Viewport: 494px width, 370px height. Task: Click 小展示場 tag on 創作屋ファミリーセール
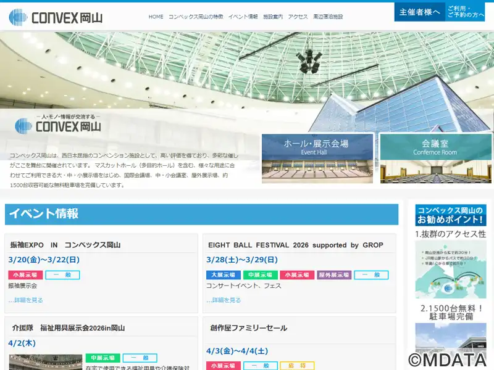(224, 366)
